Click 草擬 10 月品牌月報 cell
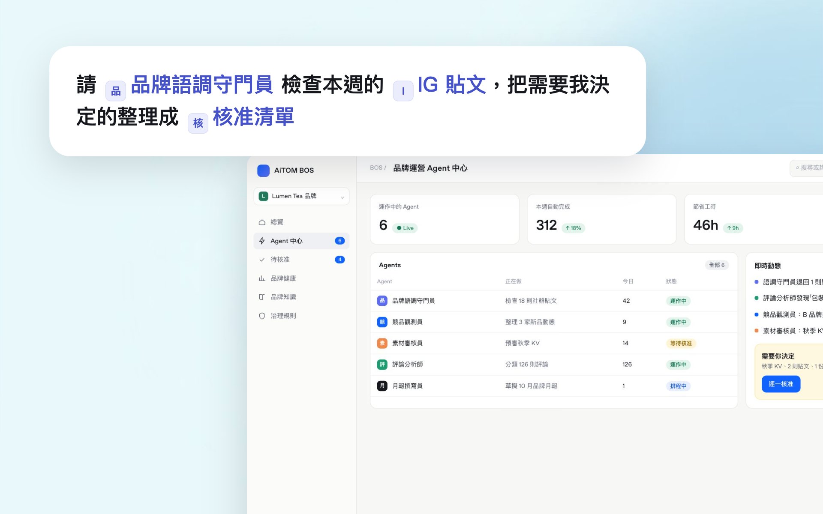Image resolution: width=823 pixels, height=514 pixels. (x=531, y=386)
